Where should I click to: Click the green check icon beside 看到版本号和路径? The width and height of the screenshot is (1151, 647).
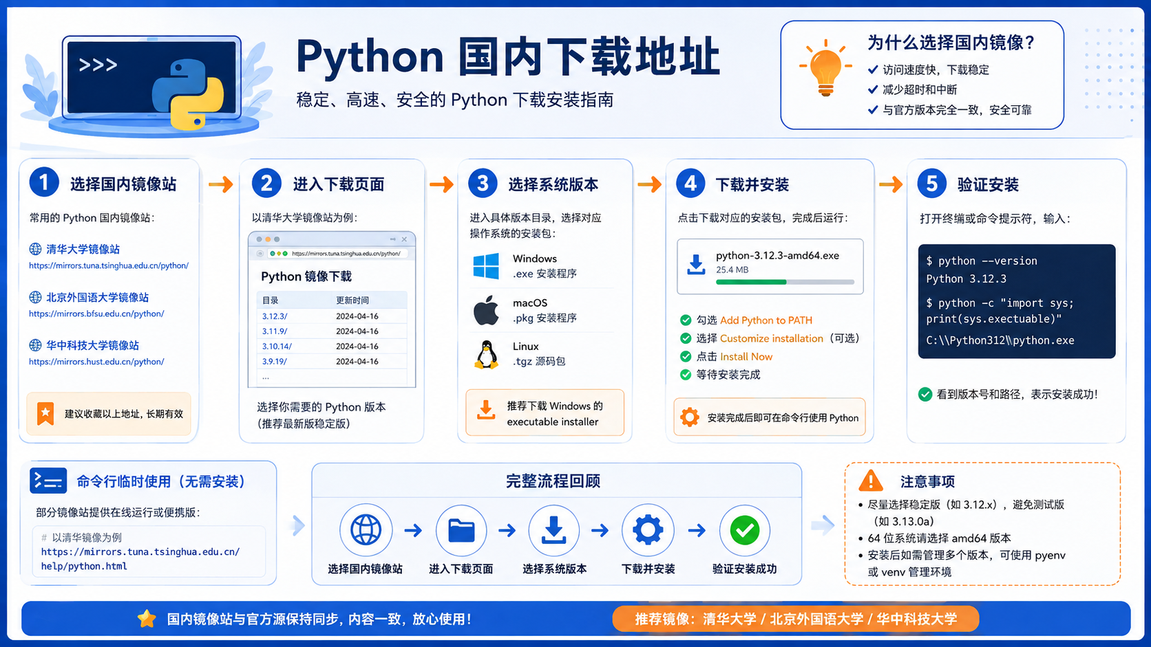(925, 395)
